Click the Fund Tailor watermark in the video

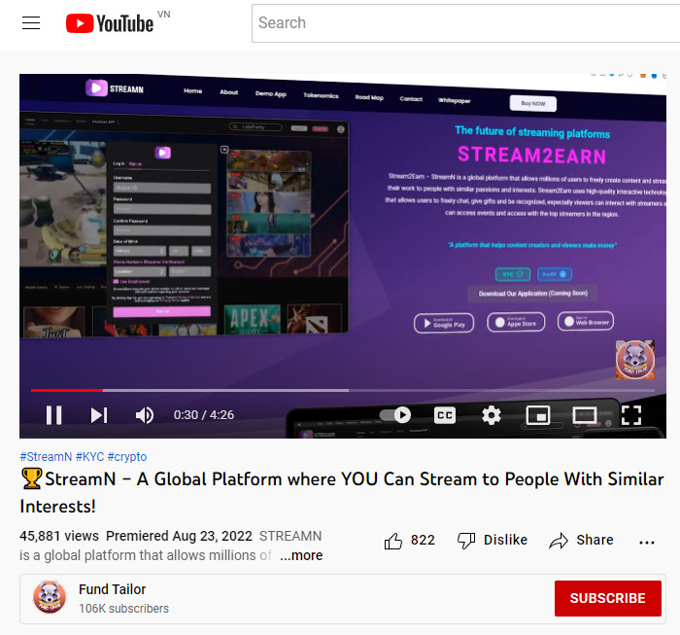(635, 360)
